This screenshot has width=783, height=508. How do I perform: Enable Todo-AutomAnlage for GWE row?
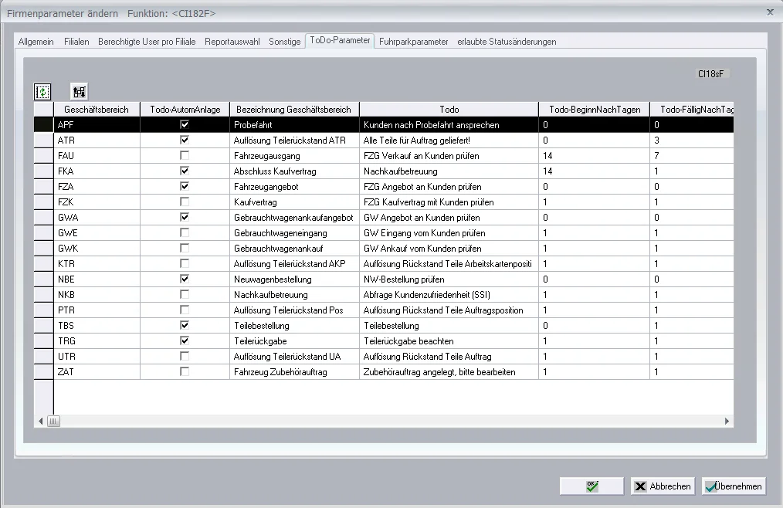(185, 233)
